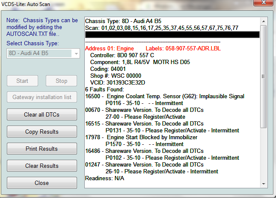The height and width of the screenshot is (199, 276).
Task: Click the 'Chassis Type: 8D - Audi A4 B5' line
Action: coord(123,21)
